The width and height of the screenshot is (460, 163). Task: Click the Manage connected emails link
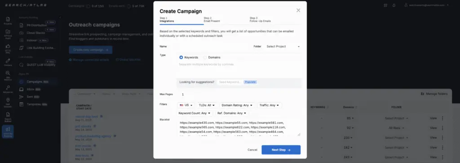coord(89,60)
